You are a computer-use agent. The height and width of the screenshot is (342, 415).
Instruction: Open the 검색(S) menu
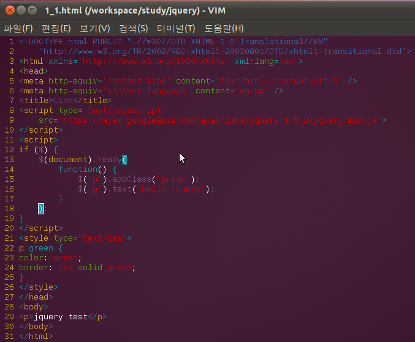(x=133, y=28)
